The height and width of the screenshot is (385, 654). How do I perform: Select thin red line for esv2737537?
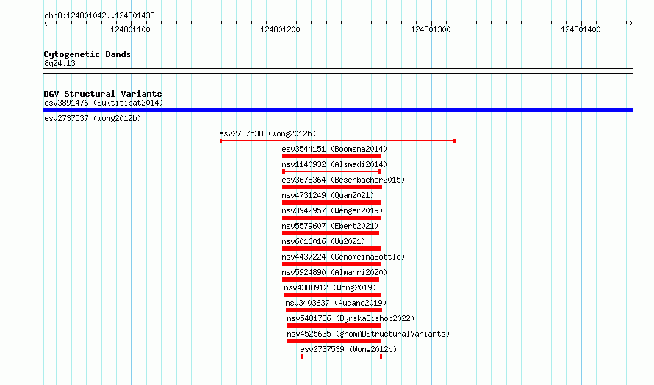pyautogui.click(x=338, y=125)
